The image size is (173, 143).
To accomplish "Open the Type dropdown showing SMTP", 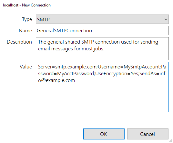I will pos(102,19).
